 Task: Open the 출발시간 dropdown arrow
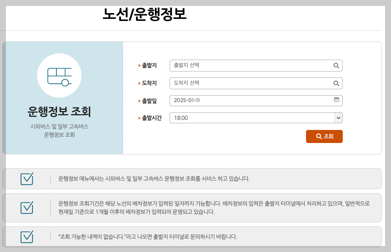(338, 117)
